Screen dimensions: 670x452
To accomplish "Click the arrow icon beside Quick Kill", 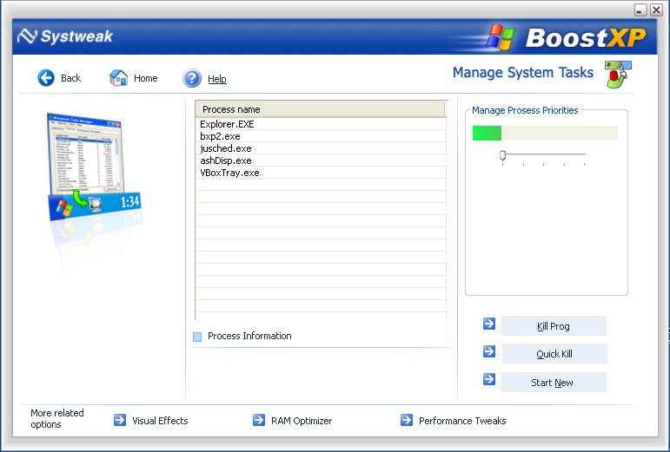I will [x=489, y=351].
